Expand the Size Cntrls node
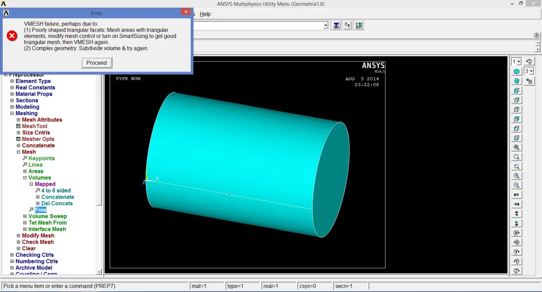This screenshot has height=292, width=542. coord(19,133)
